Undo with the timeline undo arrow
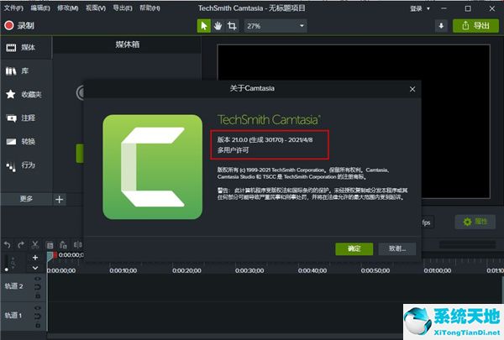Viewport: 504px width, 340px height. click(x=7, y=245)
